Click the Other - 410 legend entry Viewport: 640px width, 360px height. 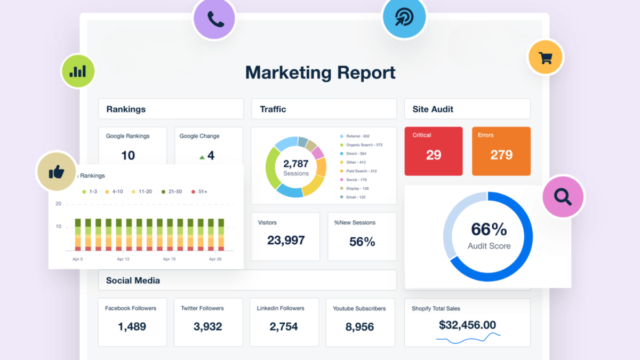[353, 162]
